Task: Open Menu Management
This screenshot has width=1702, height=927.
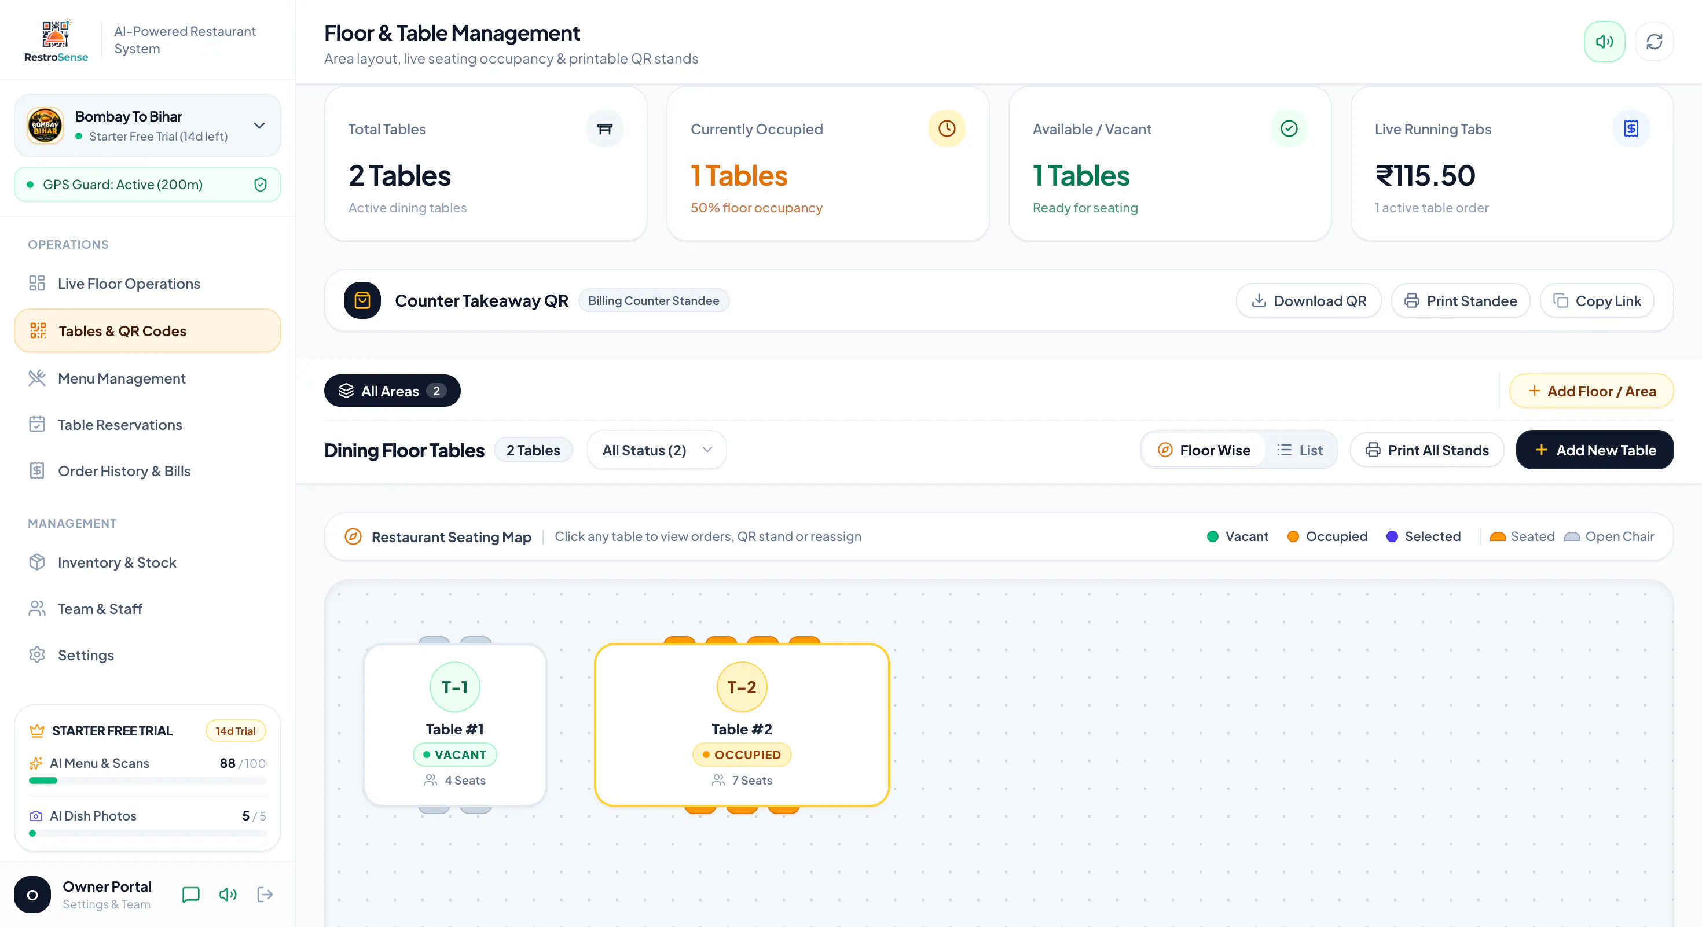Action: tap(148, 378)
